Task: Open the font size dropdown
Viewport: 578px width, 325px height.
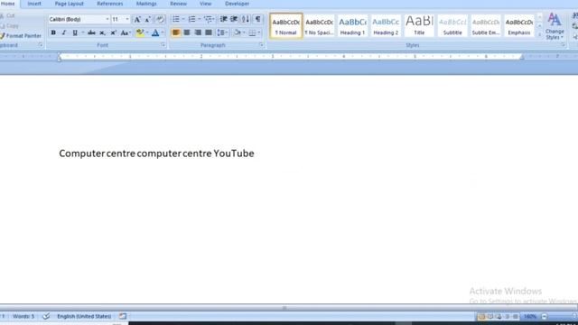Action: click(x=127, y=19)
